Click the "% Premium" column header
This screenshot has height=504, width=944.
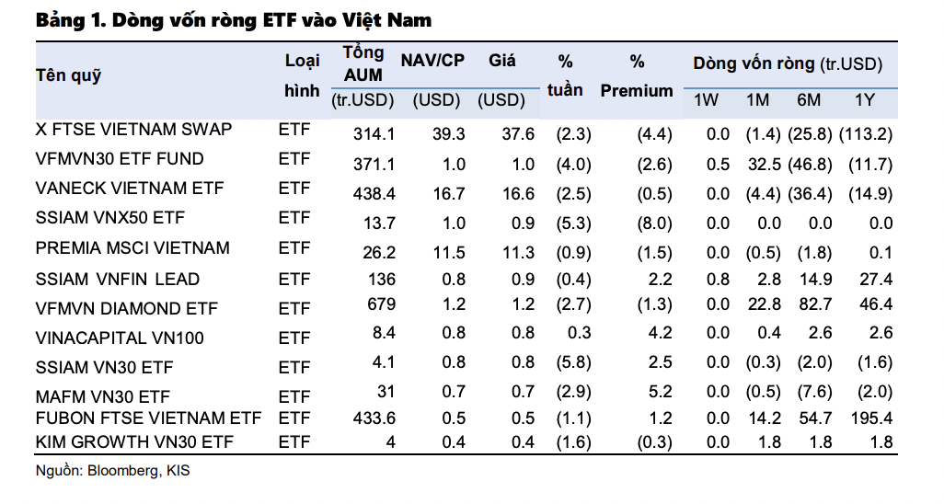(637, 75)
